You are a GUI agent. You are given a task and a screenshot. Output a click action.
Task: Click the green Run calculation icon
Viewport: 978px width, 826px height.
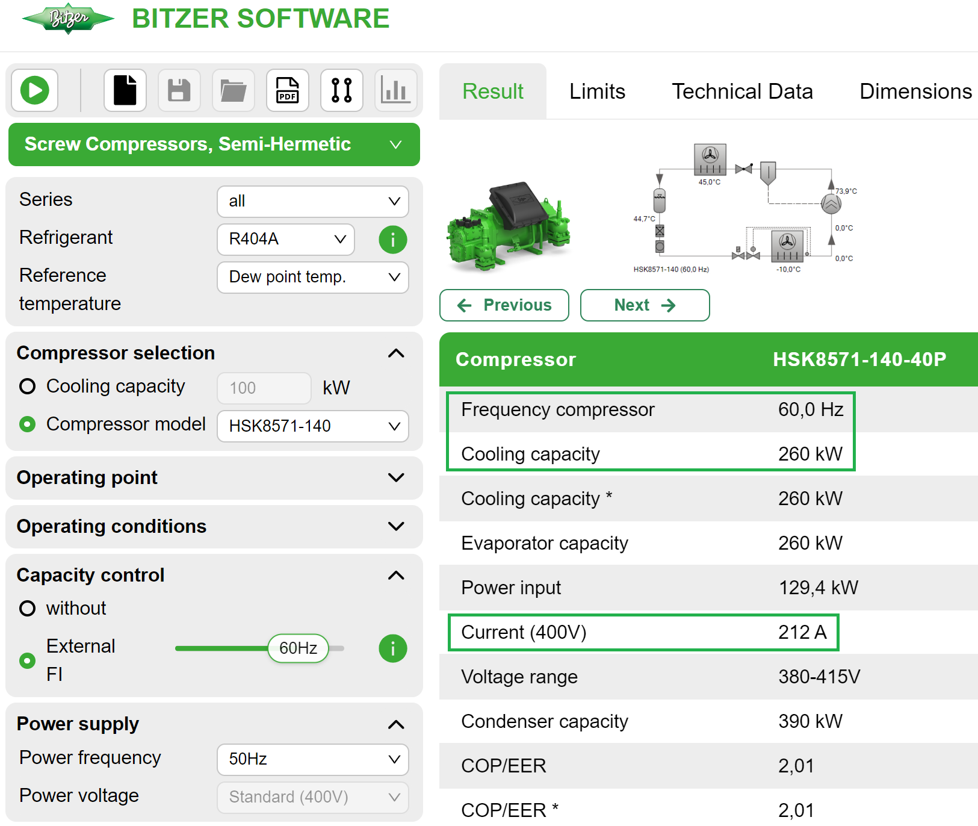34,90
